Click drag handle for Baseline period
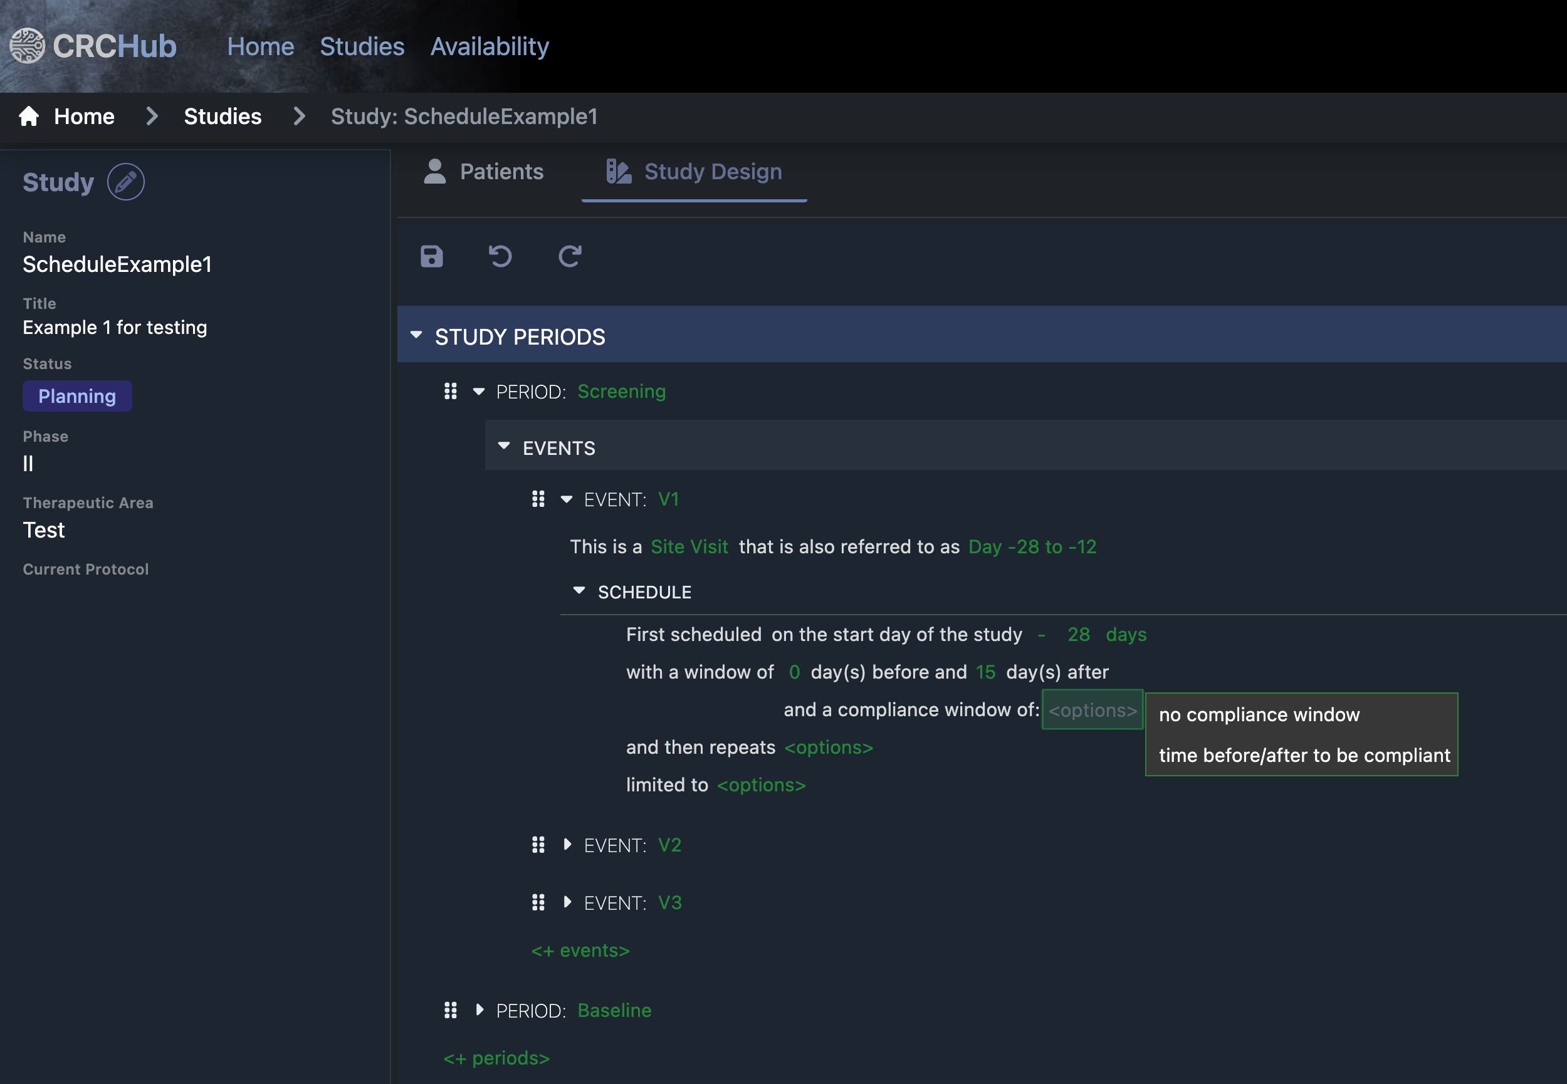 coord(450,1010)
